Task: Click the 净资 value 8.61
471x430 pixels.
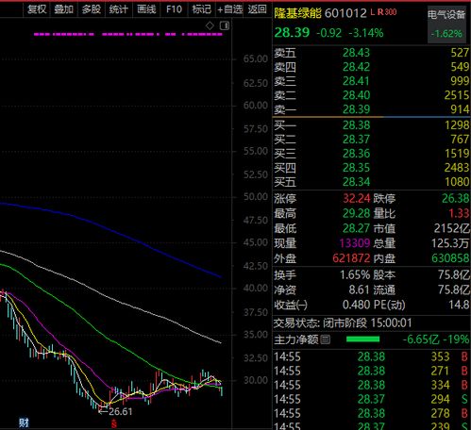Action: (359, 289)
